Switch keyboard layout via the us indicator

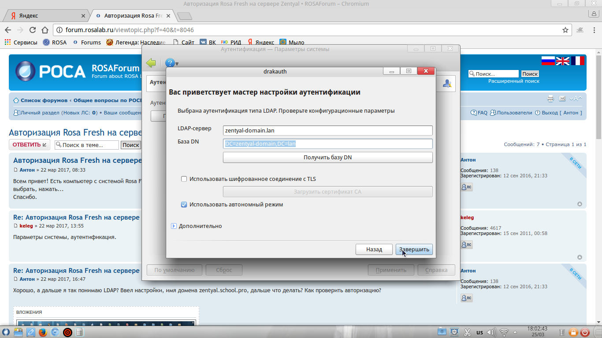coord(479,332)
